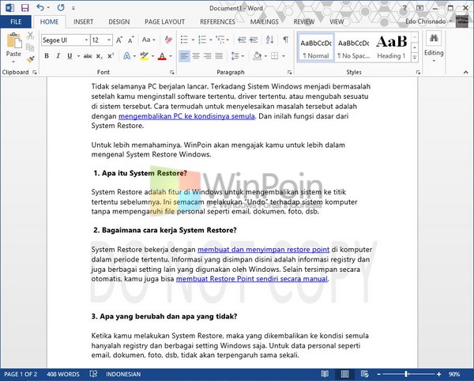The width and height of the screenshot is (474, 381).
Task: Switch to the INSERT tab
Action: coord(84,22)
